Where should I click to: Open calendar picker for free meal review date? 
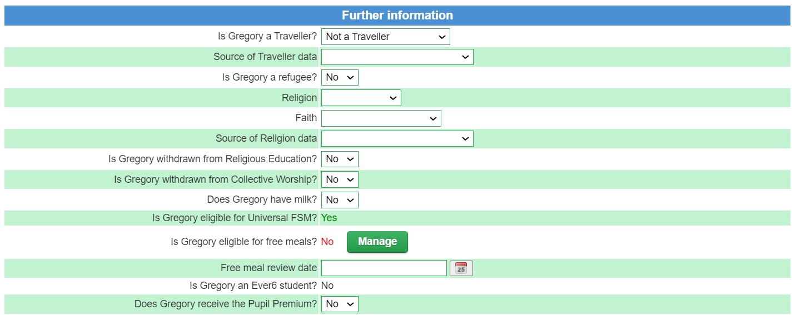pos(461,268)
